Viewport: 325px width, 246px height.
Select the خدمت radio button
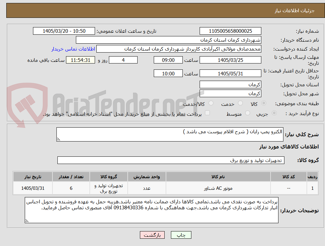click(x=241, y=103)
